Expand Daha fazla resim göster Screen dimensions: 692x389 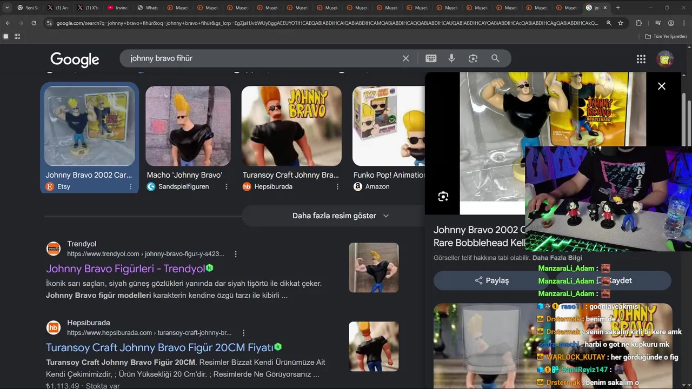[341, 216]
